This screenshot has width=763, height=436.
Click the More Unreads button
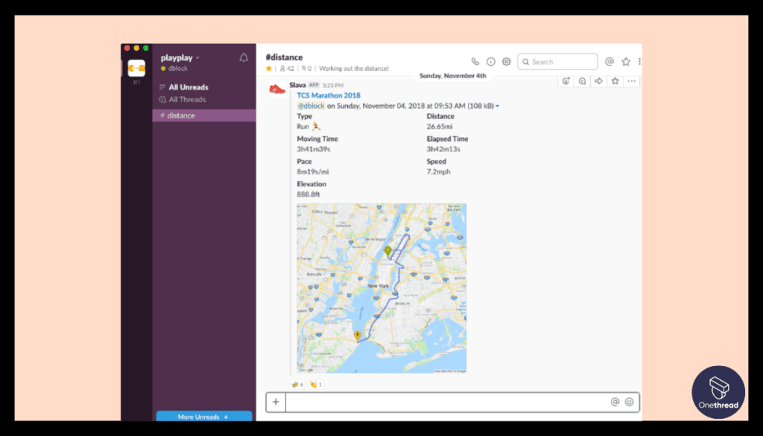coord(204,417)
